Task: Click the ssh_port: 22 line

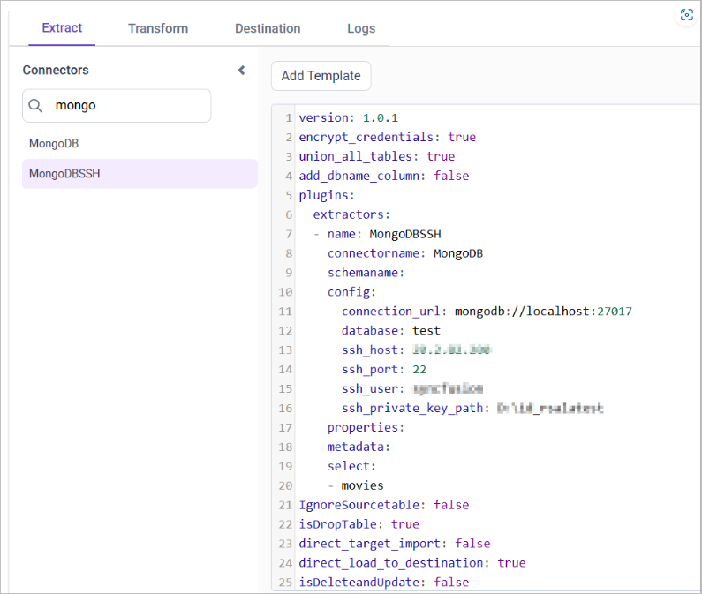Action: coord(384,369)
